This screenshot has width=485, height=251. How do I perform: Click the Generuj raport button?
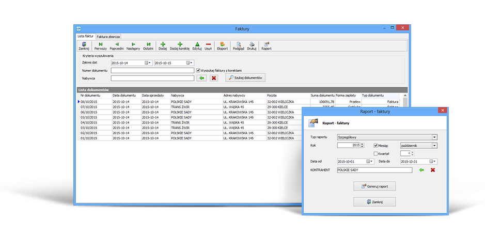[374, 186]
